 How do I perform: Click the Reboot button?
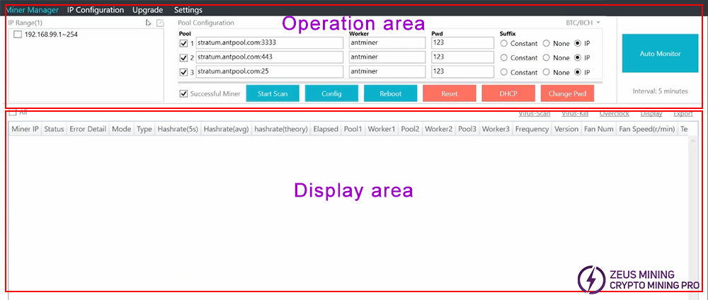click(391, 93)
